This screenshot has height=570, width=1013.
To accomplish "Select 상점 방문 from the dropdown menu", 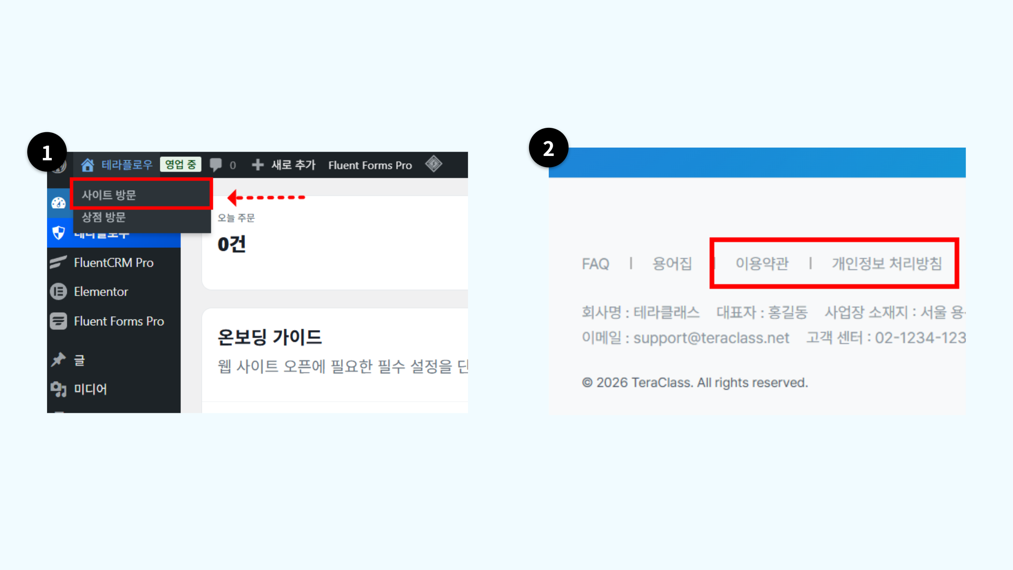I will point(104,217).
